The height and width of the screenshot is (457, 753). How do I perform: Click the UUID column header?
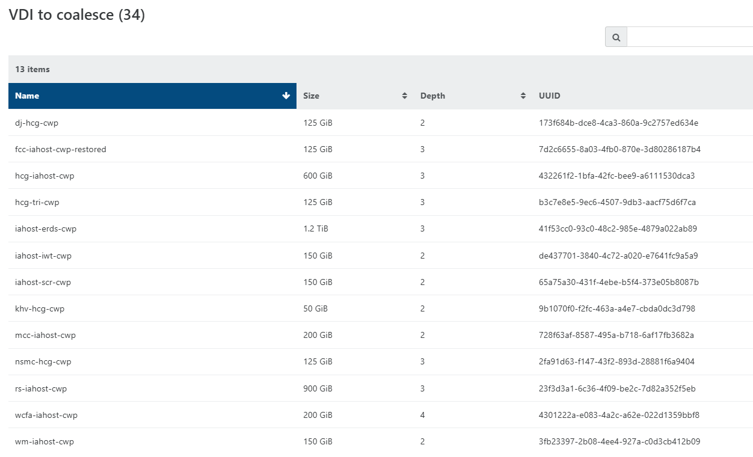(x=642, y=96)
